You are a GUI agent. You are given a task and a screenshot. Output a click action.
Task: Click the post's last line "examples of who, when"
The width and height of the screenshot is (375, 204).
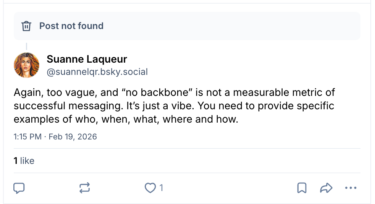point(126,119)
